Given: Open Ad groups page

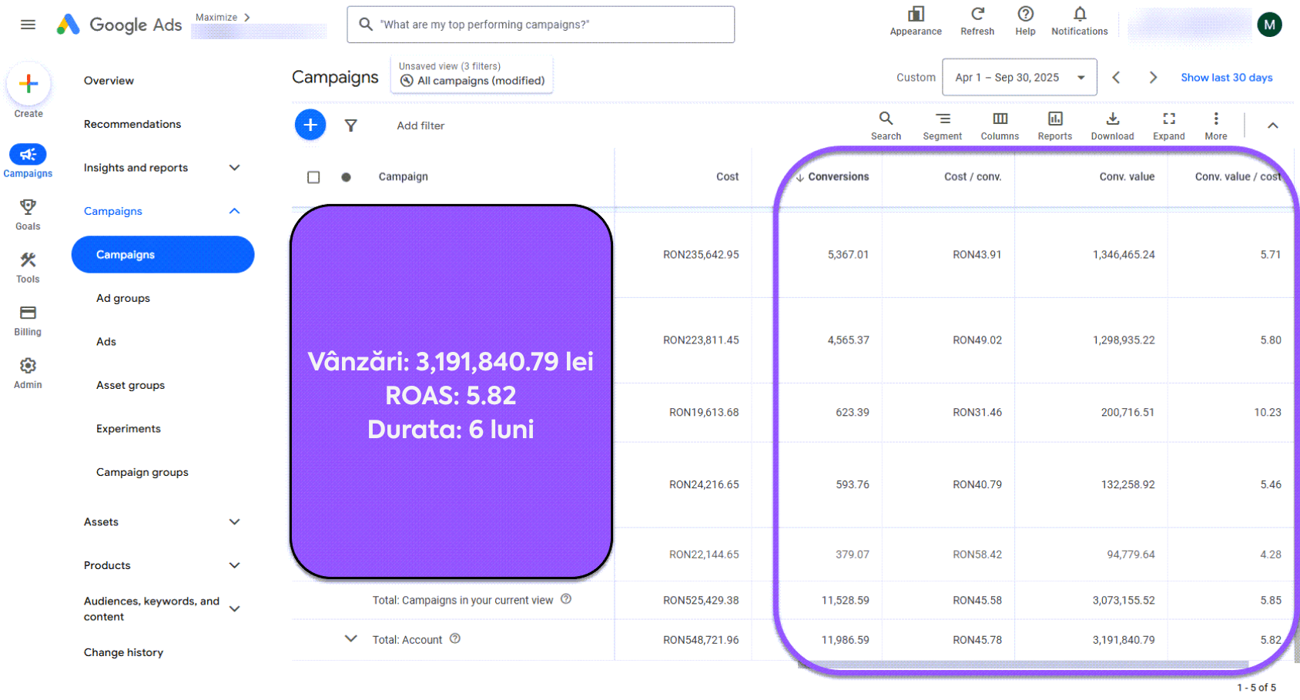Looking at the screenshot, I should [x=123, y=298].
